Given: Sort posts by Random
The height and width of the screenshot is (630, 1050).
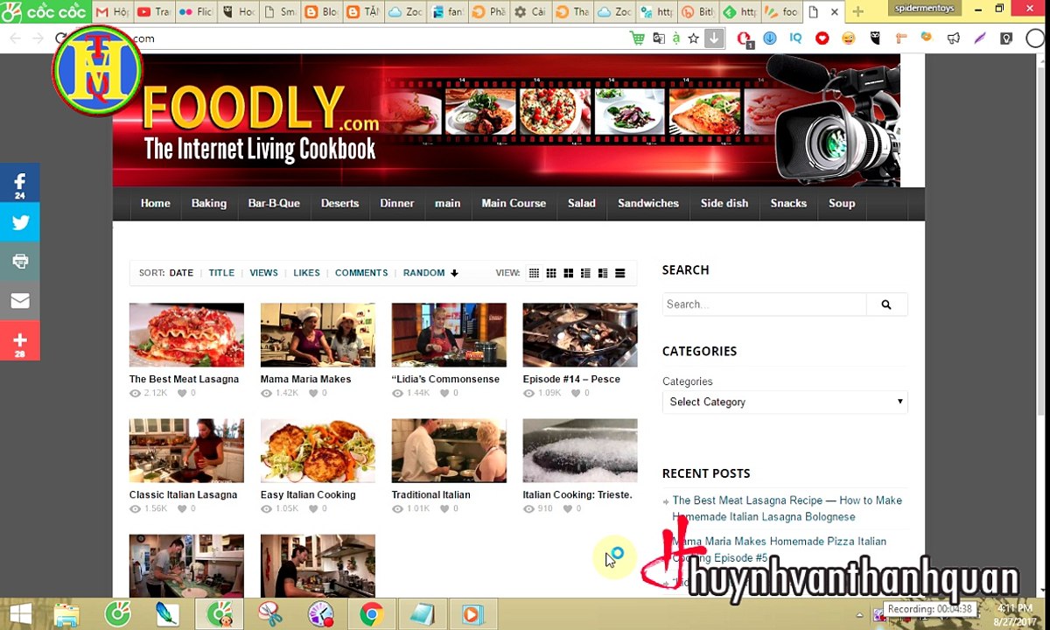Looking at the screenshot, I should (x=423, y=273).
